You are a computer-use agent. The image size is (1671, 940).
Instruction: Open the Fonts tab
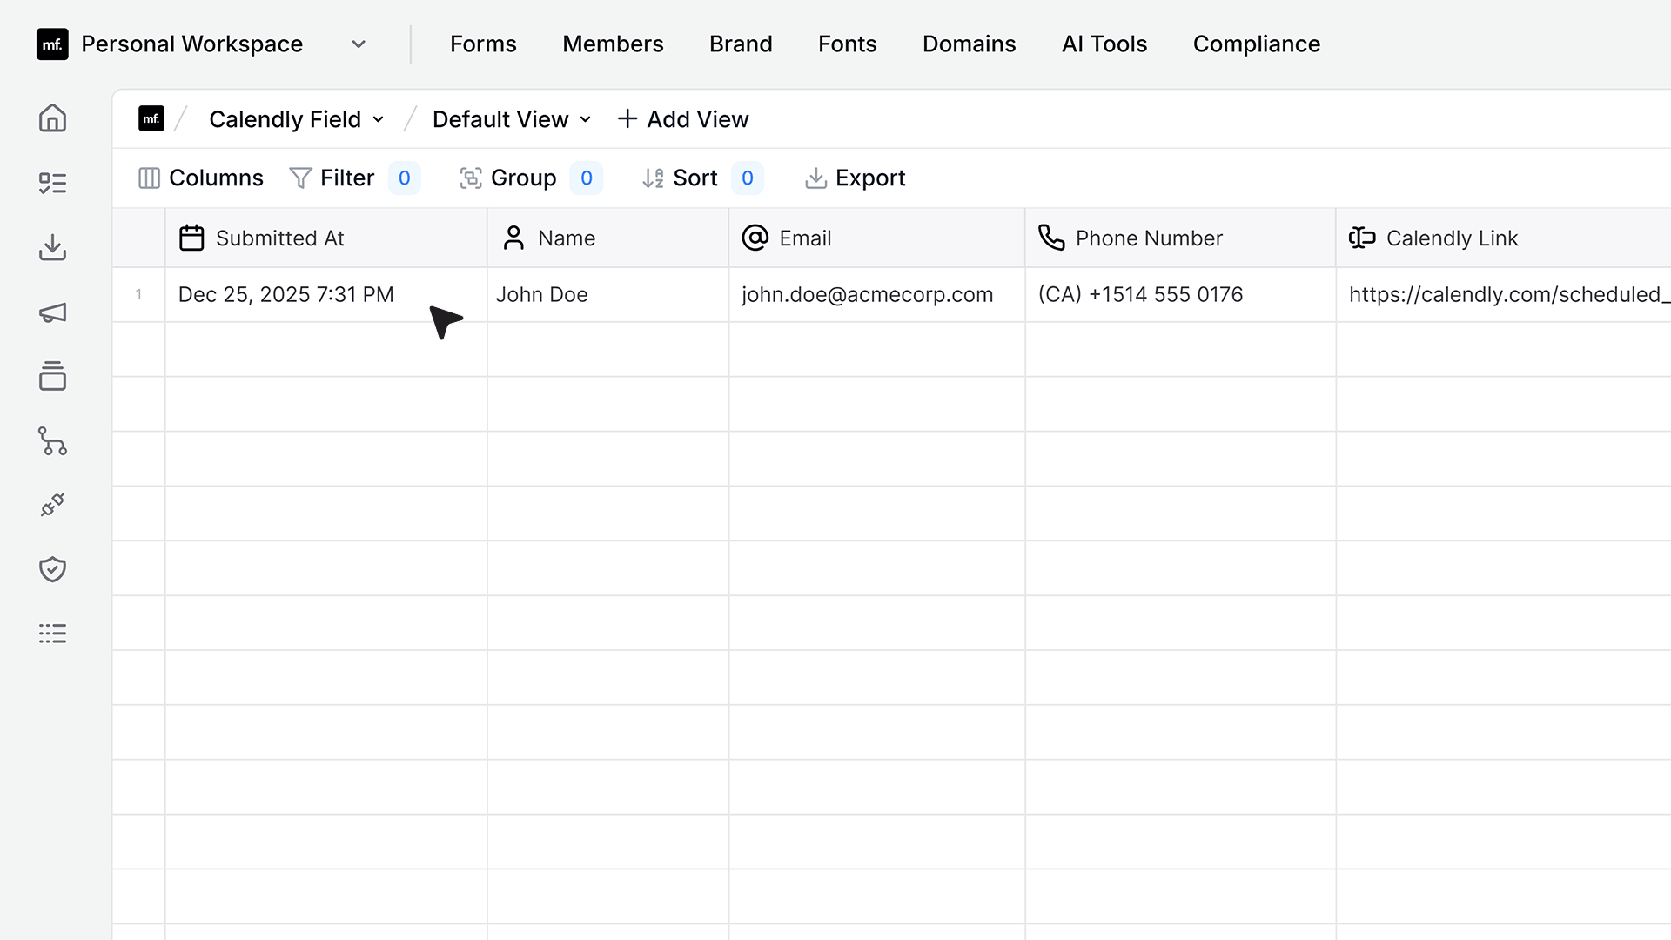coord(847,44)
